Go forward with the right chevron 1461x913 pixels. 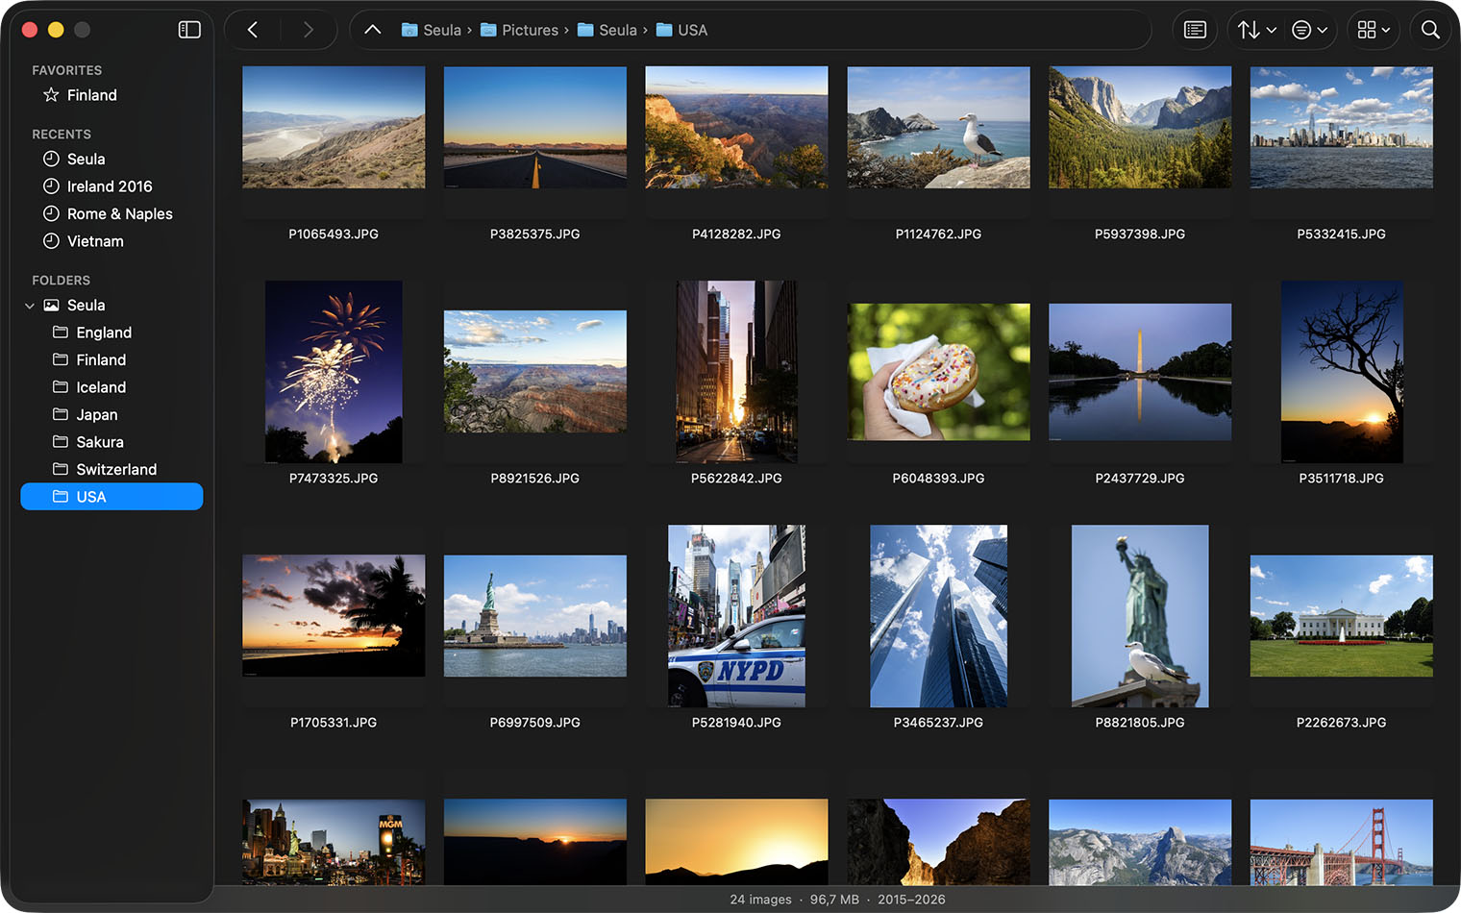point(308,30)
